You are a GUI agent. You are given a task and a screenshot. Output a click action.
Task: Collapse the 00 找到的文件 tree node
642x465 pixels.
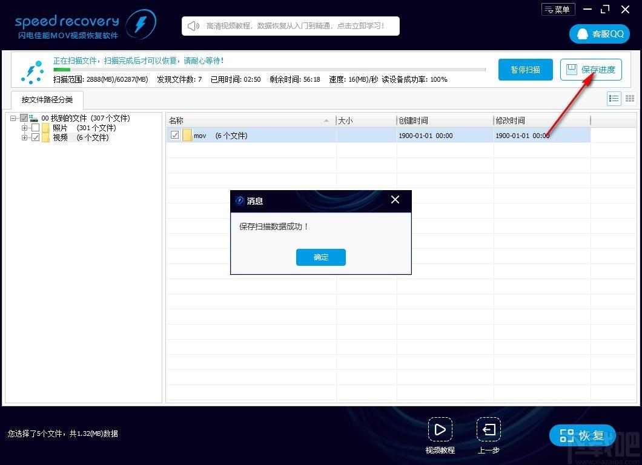pyautogui.click(x=13, y=118)
